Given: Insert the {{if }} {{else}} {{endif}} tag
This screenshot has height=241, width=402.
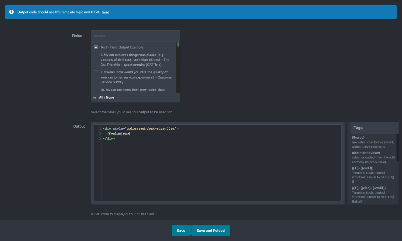Looking at the screenshot, I should (x=369, y=188).
